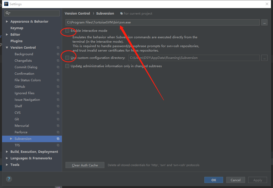Click the project-level icon beside Perforce

(58, 132)
